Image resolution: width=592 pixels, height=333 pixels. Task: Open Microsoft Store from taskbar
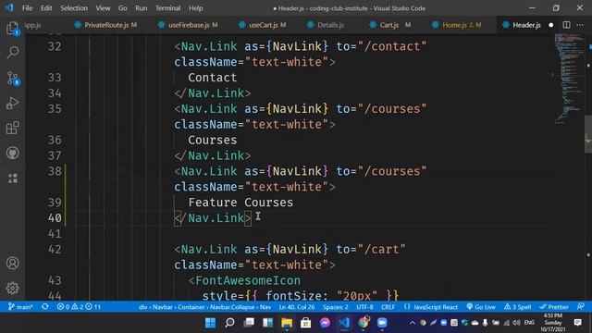[305, 323]
